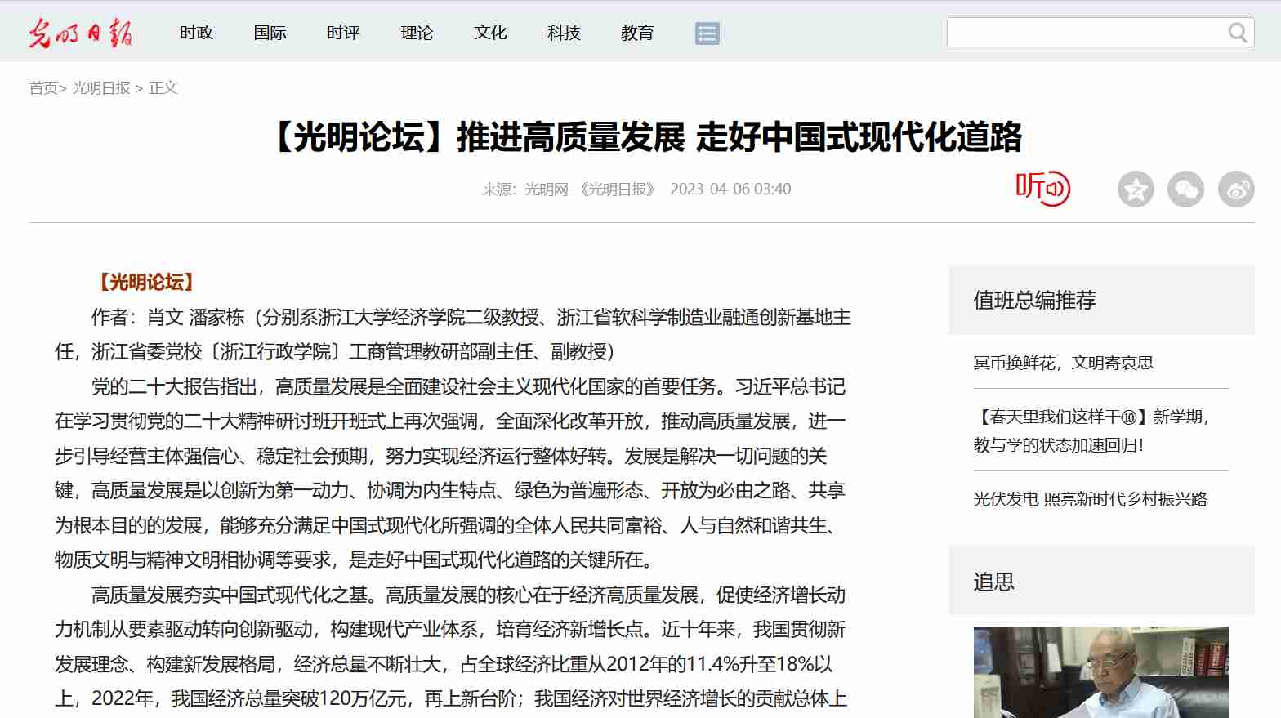Open the 理论 section
This screenshot has height=718, width=1281.
pos(417,33)
